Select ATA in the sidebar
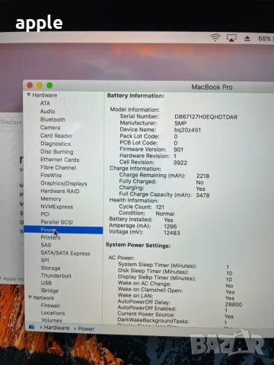274x365 pixels. click(x=45, y=103)
